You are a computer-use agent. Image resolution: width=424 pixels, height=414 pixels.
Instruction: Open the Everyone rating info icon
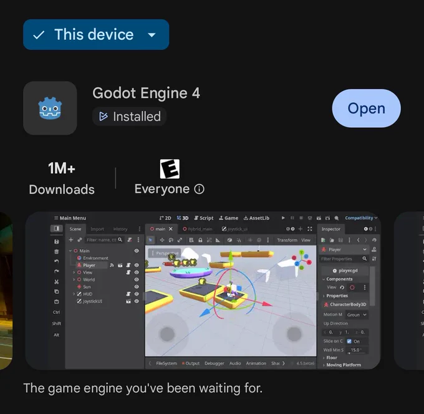pos(199,189)
